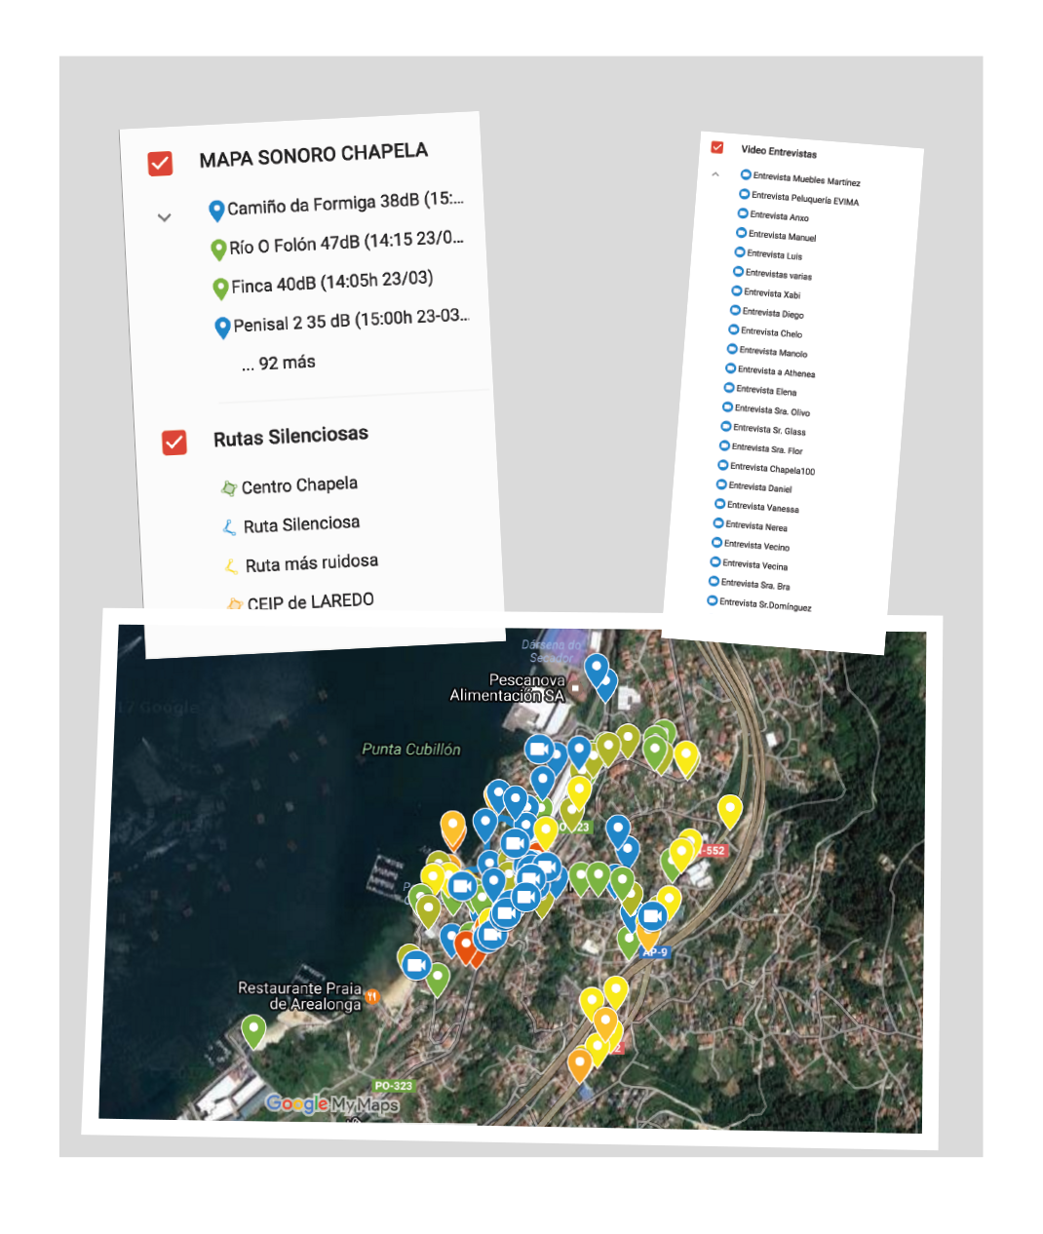The height and width of the screenshot is (1234, 1043).
Task: Select the Finca 40dB list entry
Action: pyautogui.click(x=330, y=283)
